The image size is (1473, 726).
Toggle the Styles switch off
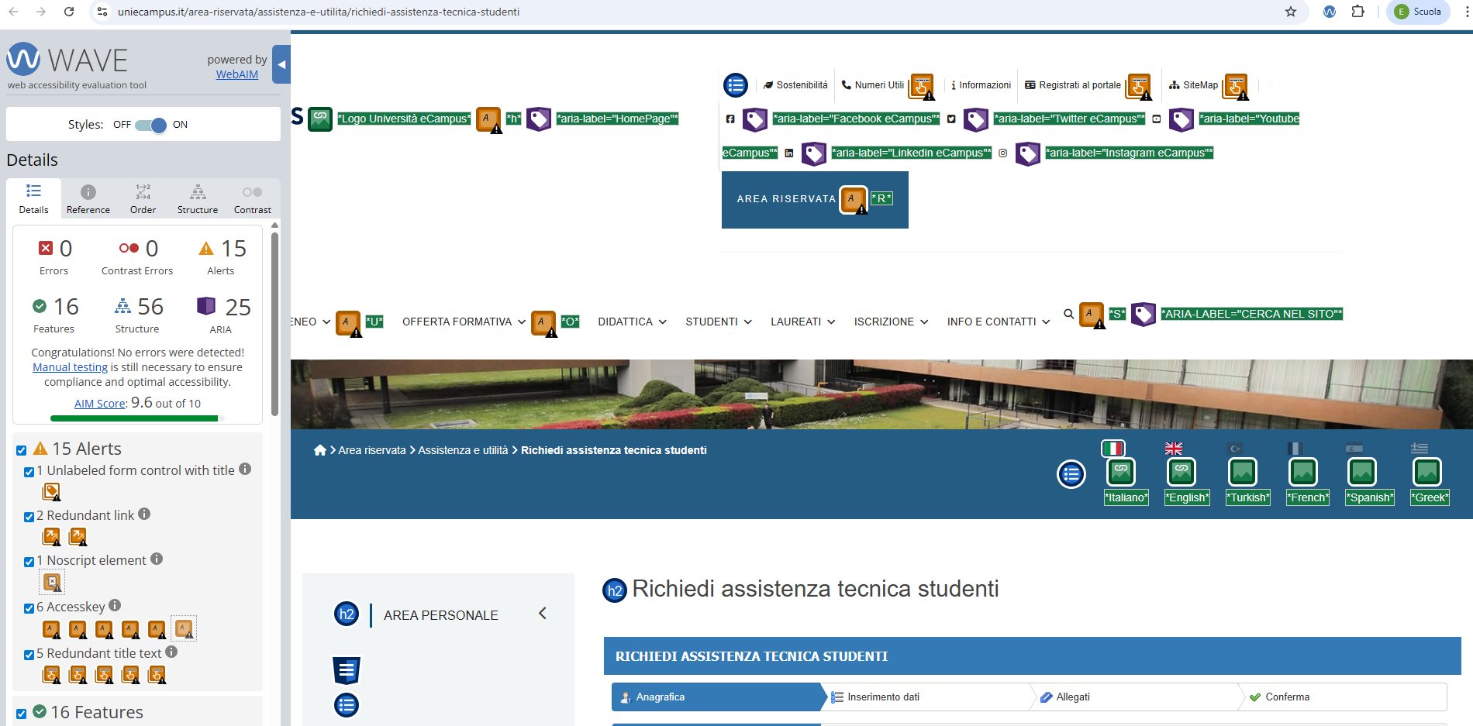coord(150,125)
